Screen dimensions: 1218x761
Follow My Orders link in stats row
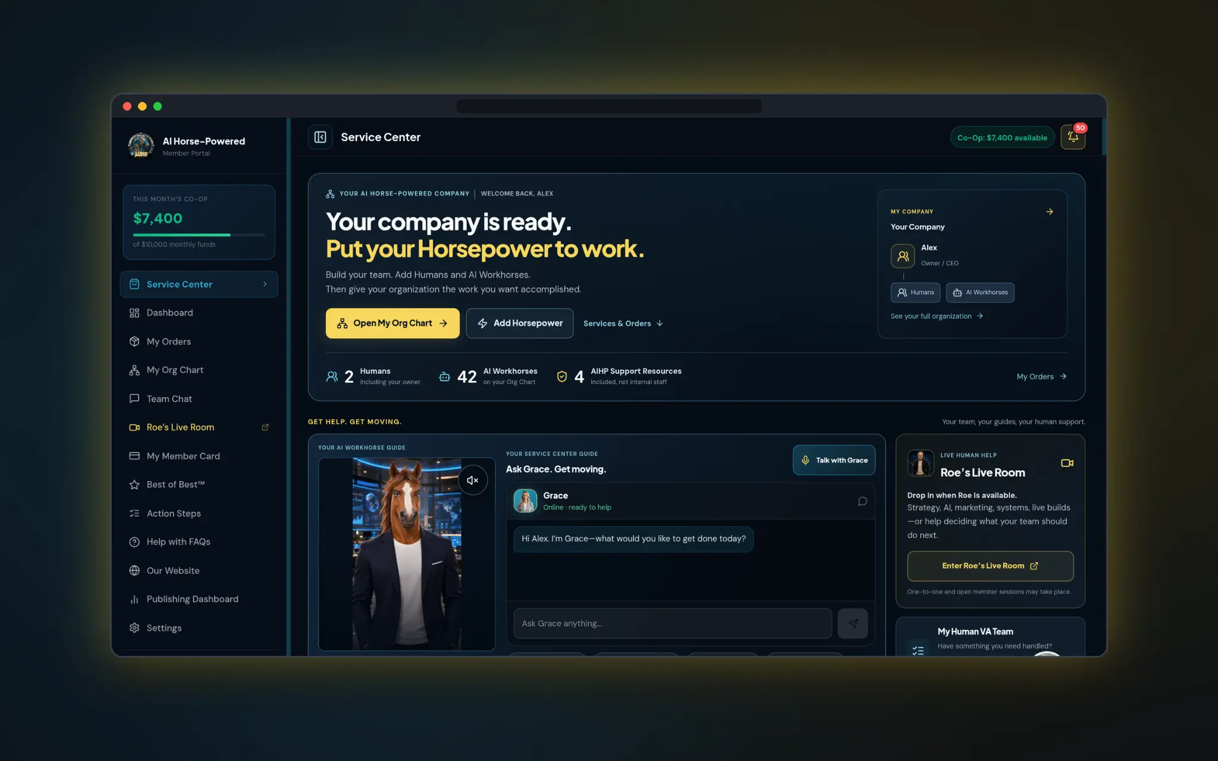pos(1041,376)
